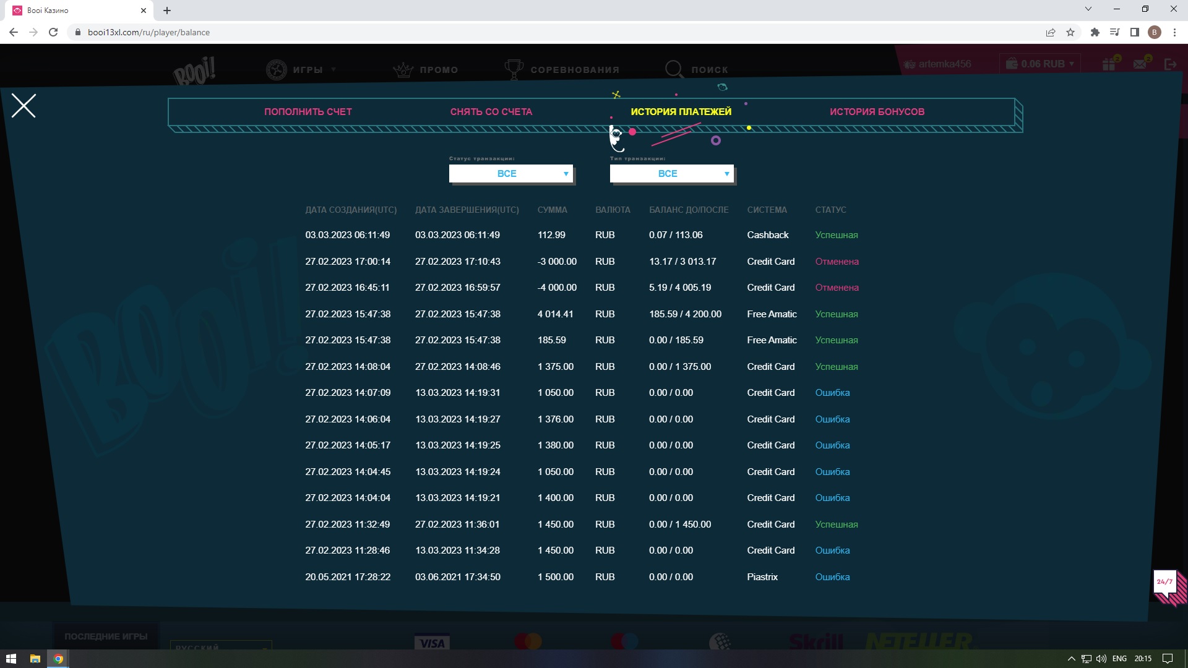Viewport: 1188px width, 668px height.
Task: Open the 0.06 RUB balance dropdown
Action: click(1040, 64)
